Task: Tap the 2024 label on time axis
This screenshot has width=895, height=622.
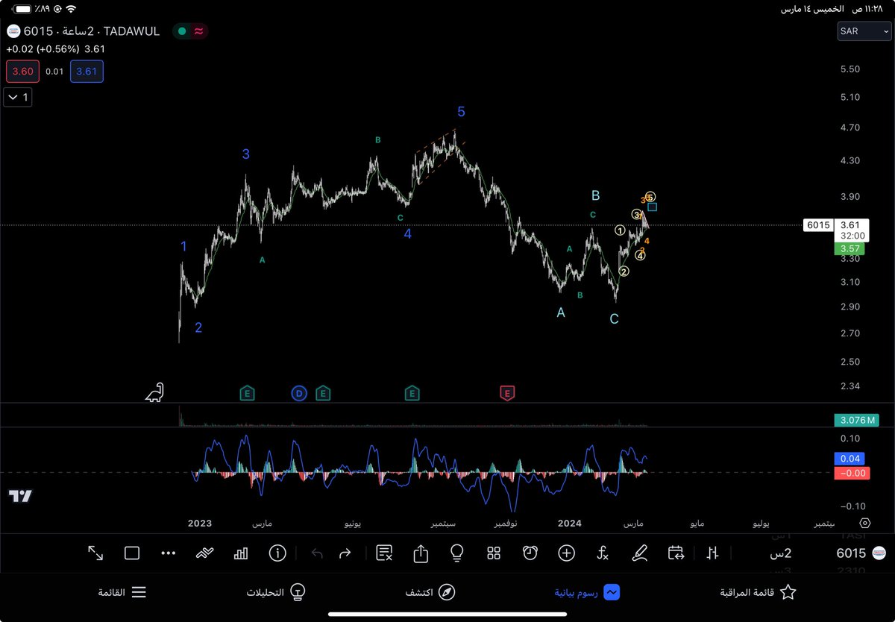Action: (x=570, y=524)
